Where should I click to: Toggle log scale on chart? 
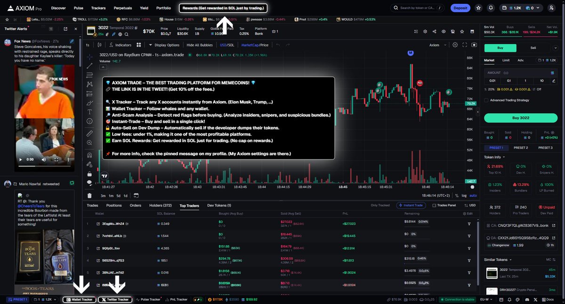pyautogui.click(x=464, y=195)
